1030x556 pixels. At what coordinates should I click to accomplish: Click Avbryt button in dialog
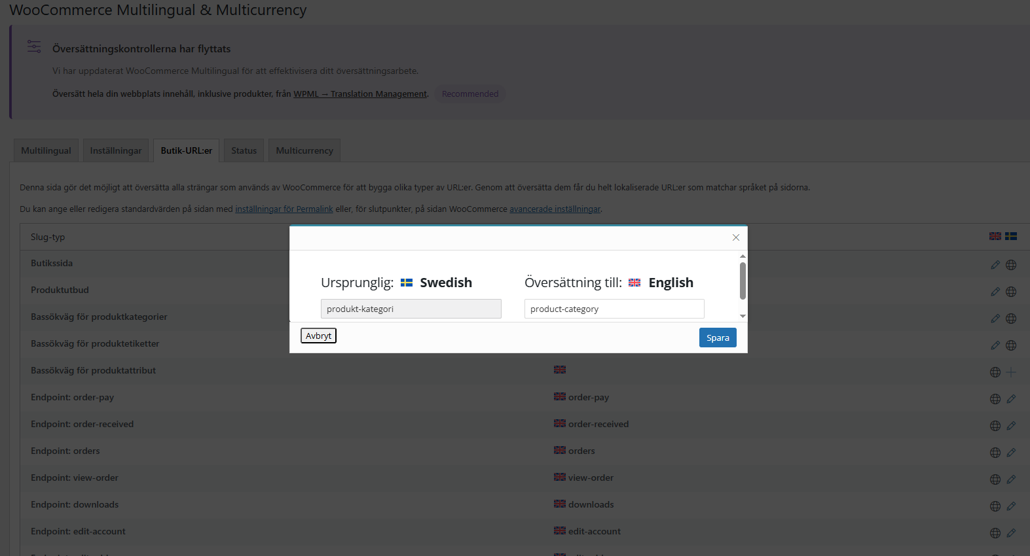pos(319,336)
